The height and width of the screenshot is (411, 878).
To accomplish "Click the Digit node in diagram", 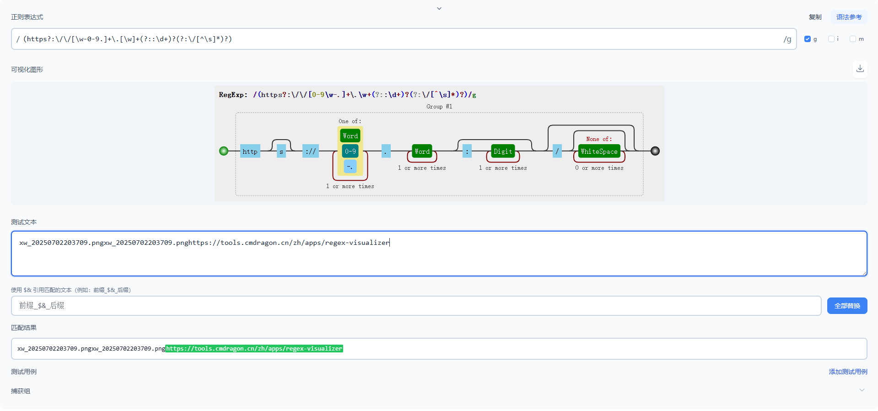I will point(503,151).
